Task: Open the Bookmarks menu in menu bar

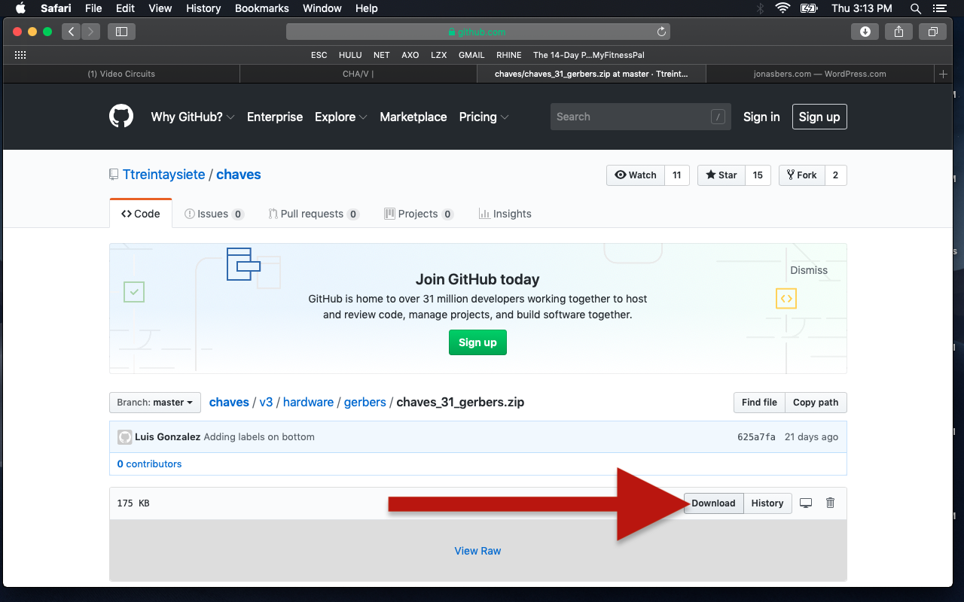Action: 261,8
